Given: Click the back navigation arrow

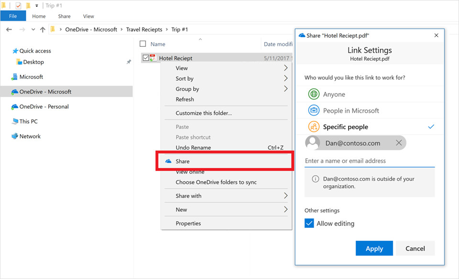Looking at the screenshot, I should pos(9,29).
